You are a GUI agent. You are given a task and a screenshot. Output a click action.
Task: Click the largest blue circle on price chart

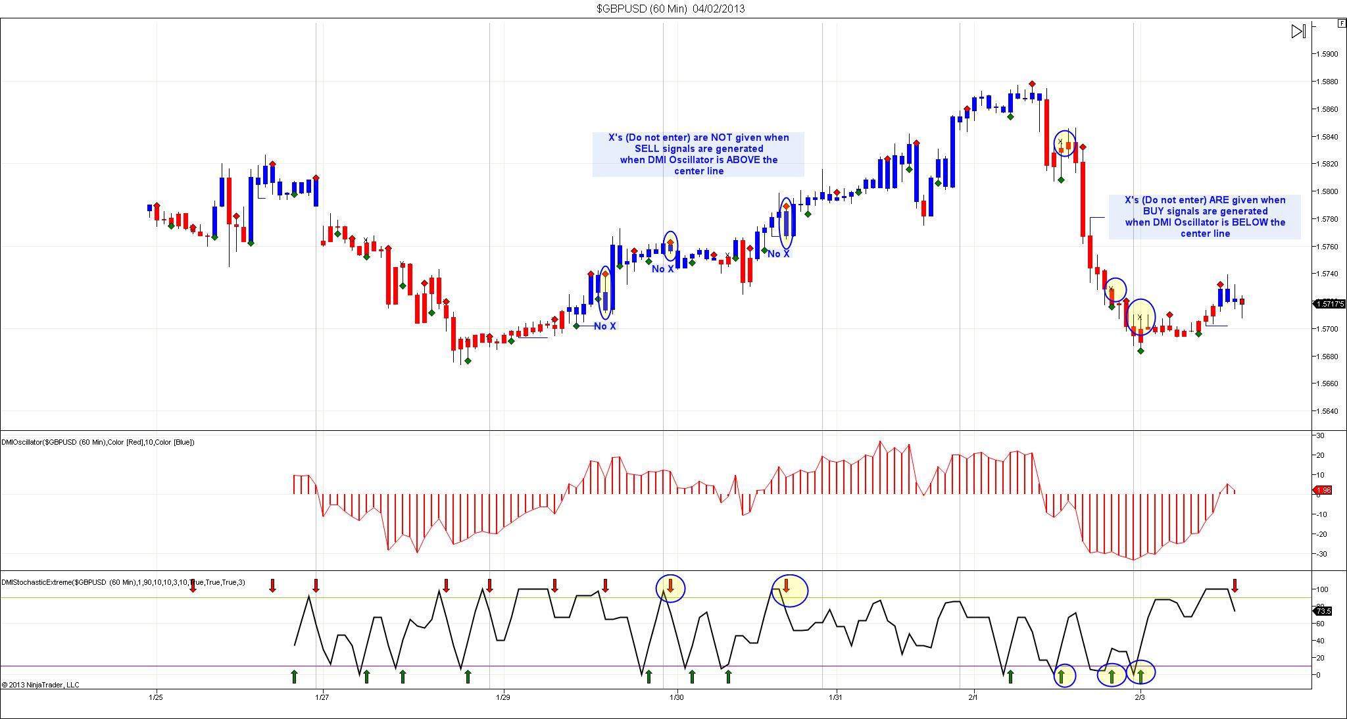tap(1141, 316)
